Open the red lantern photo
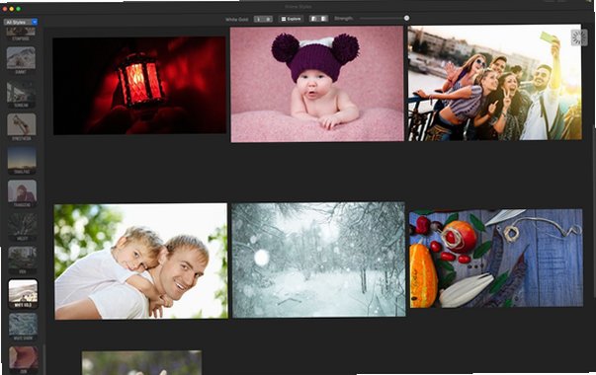The width and height of the screenshot is (596, 375). point(139,86)
